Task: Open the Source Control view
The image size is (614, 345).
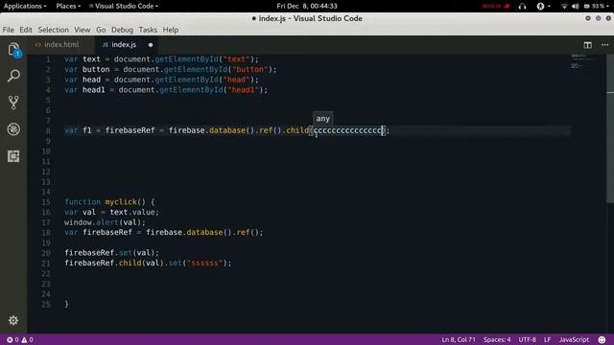Action: 13,103
